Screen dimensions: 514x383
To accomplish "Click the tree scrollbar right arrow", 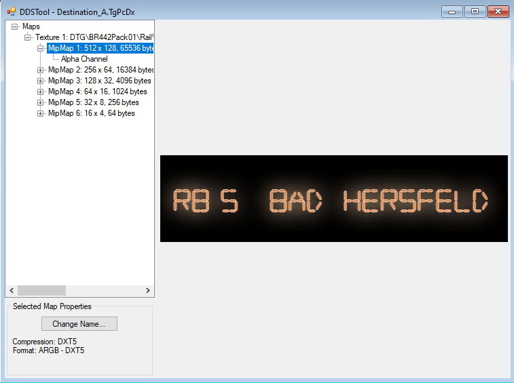I will pos(148,290).
